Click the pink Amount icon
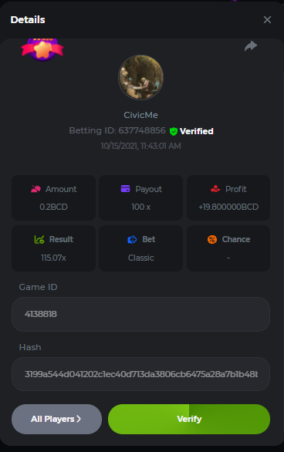The height and width of the screenshot is (452, 284). click(35, 189)
